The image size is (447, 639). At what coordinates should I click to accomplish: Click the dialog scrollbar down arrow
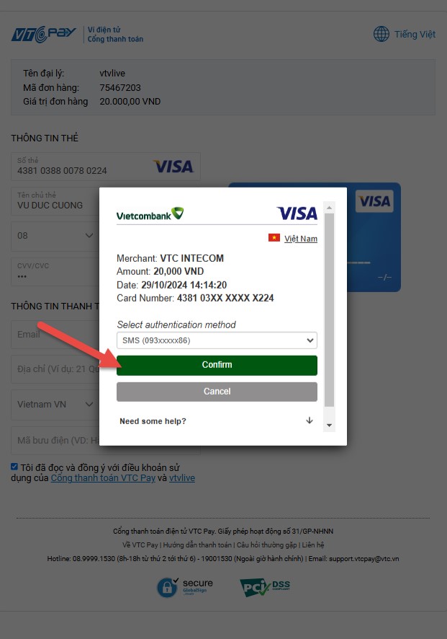[330, 426]
